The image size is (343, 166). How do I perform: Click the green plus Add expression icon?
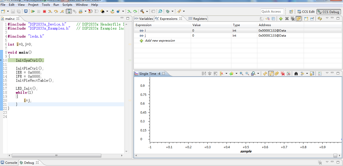(x=280, y=19)
